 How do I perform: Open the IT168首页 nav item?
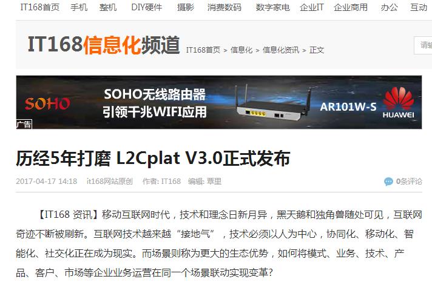click(40, 7)
